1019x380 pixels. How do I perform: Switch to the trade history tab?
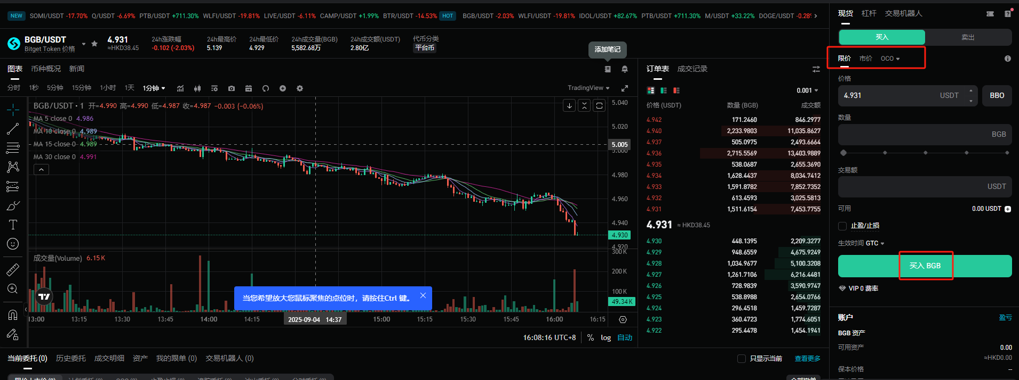point(692,69)
